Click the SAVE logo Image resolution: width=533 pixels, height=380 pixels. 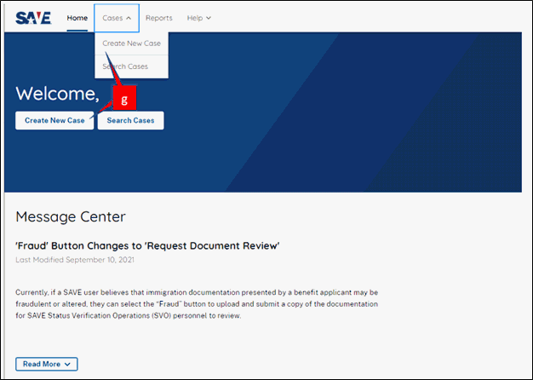click(33, 18)
